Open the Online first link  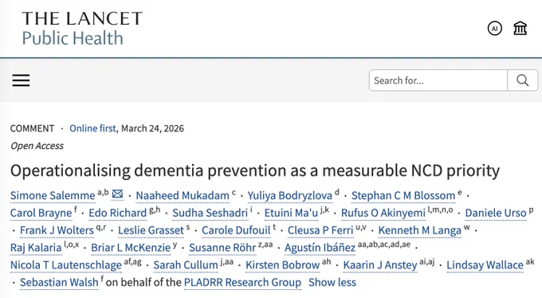click(92, 128)
